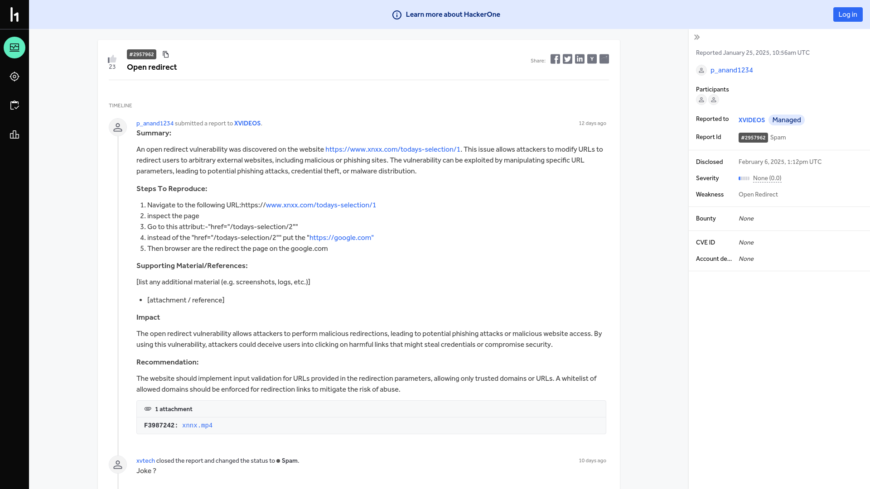870x489 pixels.
Task: Click the 12 days ago timestamp
Action: 592,123
